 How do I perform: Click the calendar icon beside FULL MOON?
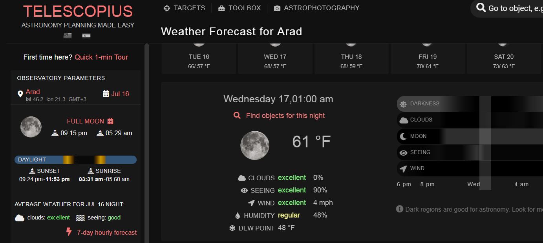[x=110, y=121]
